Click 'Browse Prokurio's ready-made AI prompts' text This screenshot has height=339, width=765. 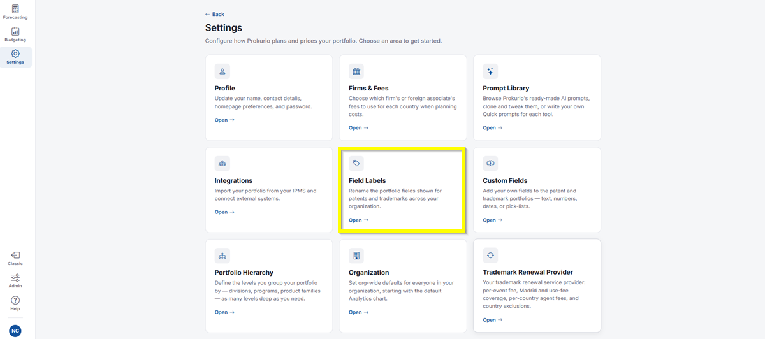tap(536, 106)
